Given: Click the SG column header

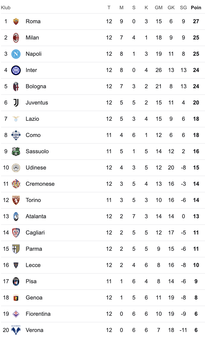Looking at the screenshot, I should coord(183,8).
